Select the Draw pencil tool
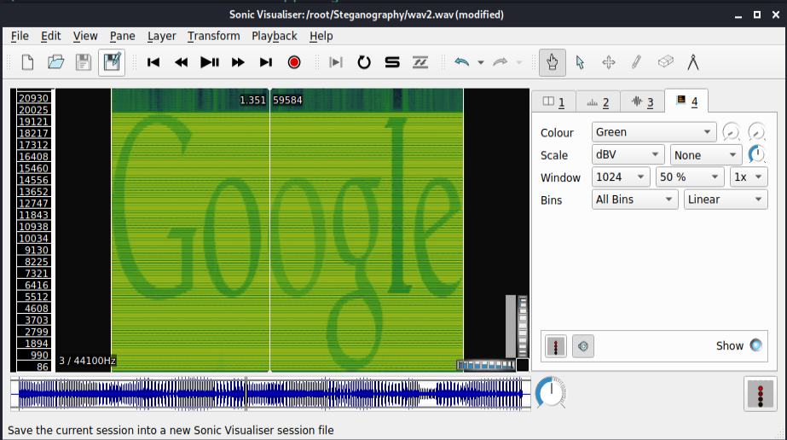 point(636,63)
